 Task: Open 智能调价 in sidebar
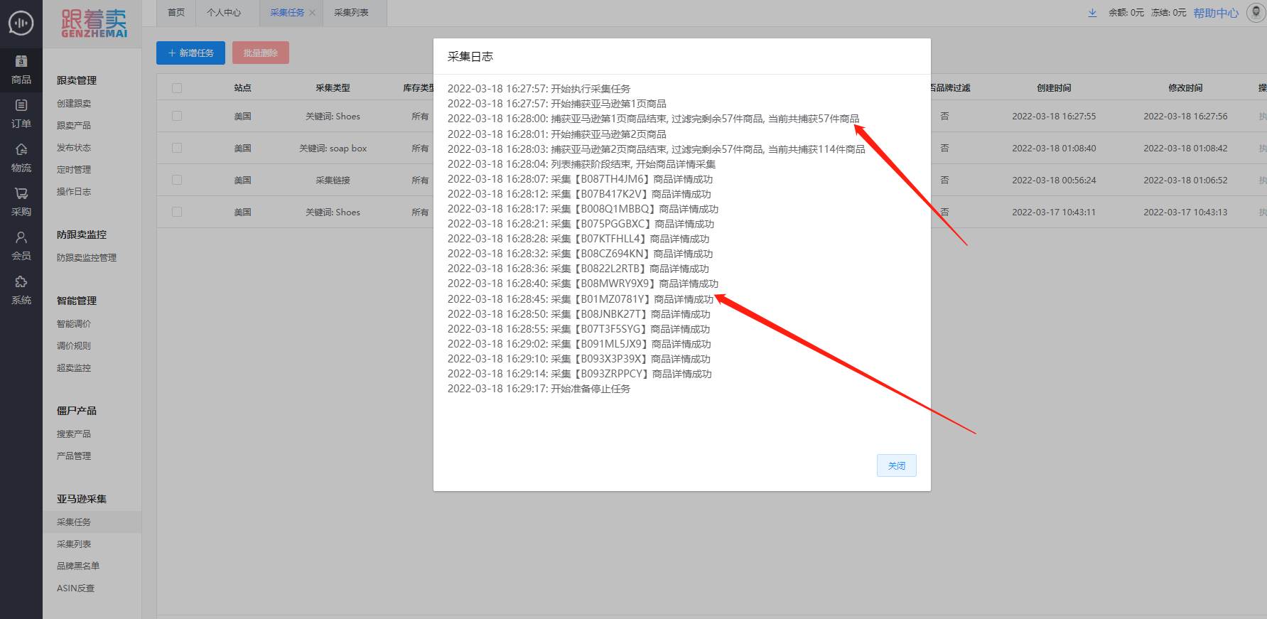click(74, 323)
